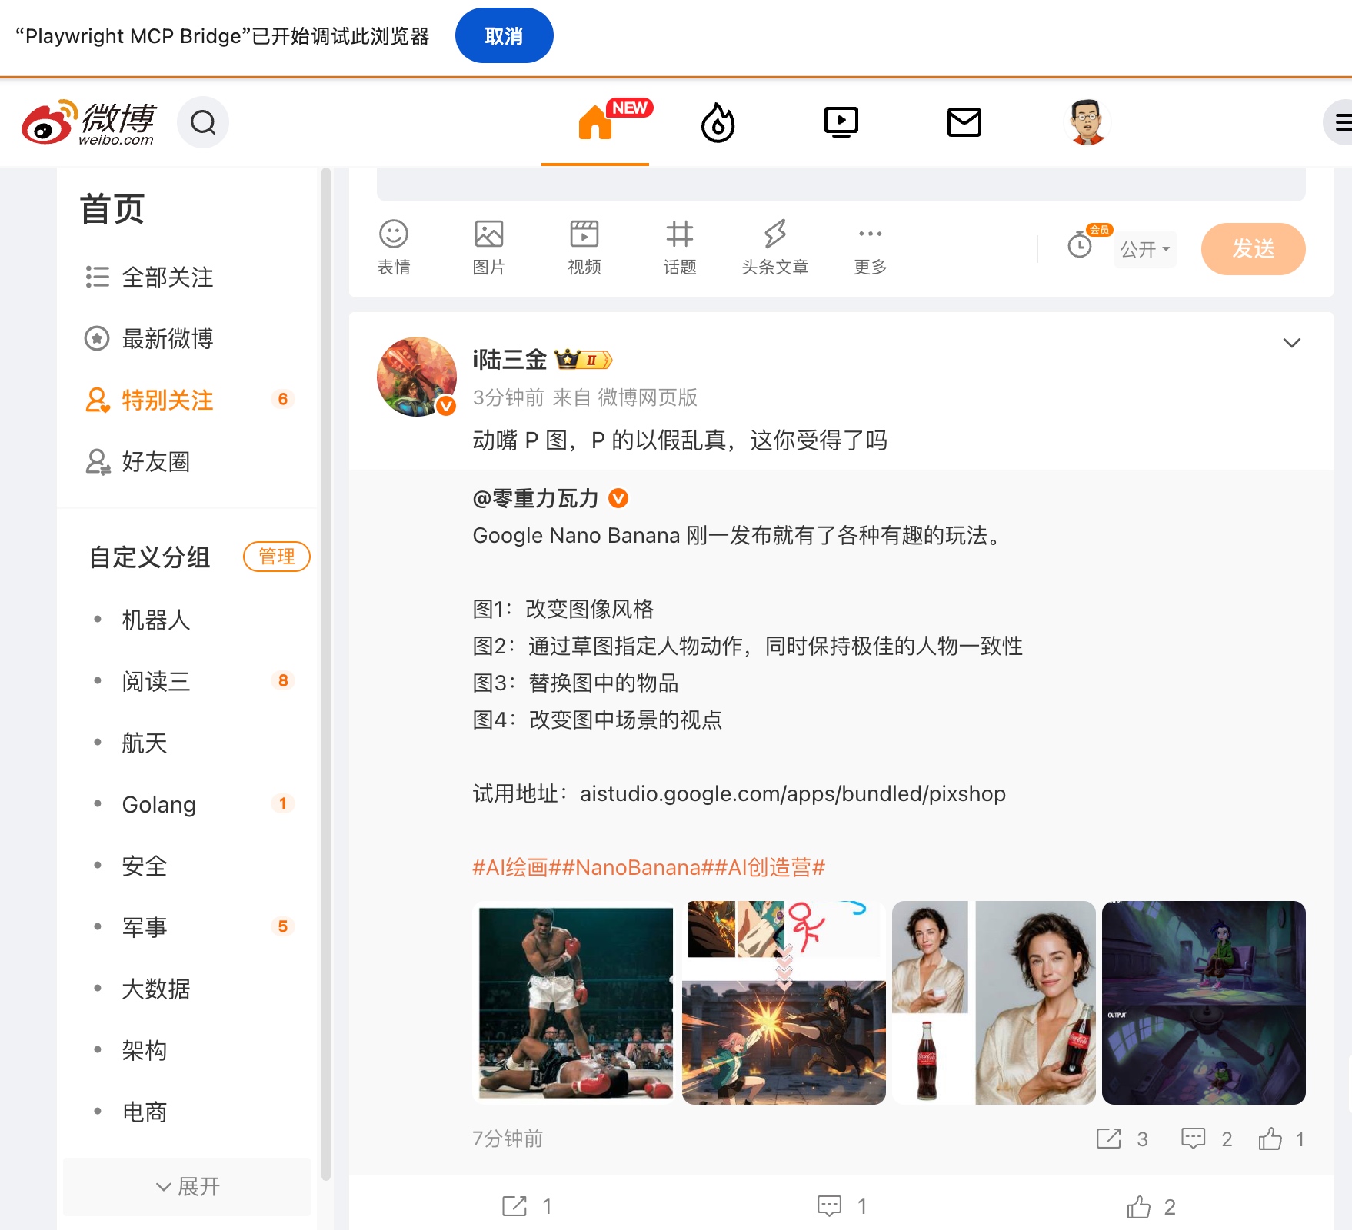Write a headline article via 头条文章
Image resolution: width=1352 pixels, height=1230 pixels.
(x=775, y=248)
